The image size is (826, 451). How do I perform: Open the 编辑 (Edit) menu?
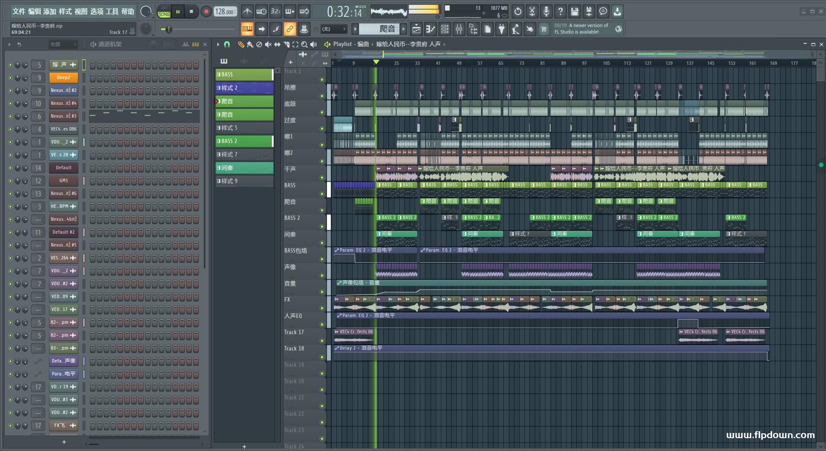[34, 12]
